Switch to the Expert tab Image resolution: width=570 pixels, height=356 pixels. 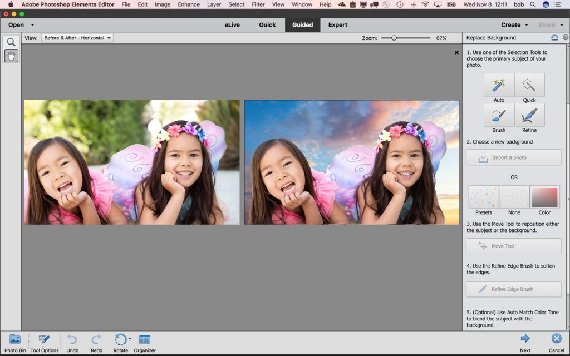point(338,24)
